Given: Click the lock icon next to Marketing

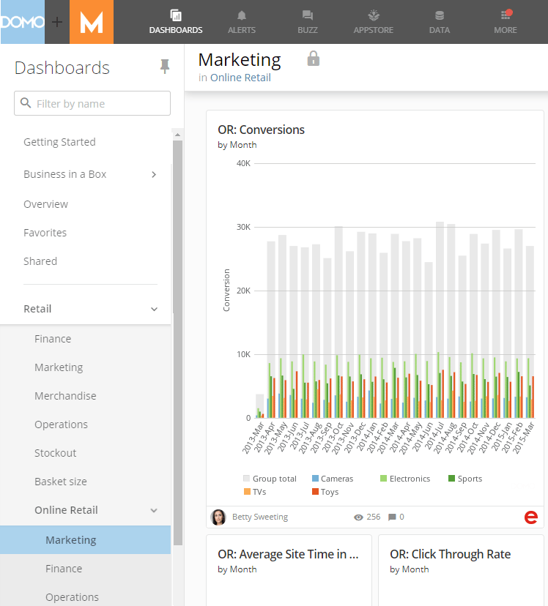Looking at the screenshot, I should (x=314, y=59).
